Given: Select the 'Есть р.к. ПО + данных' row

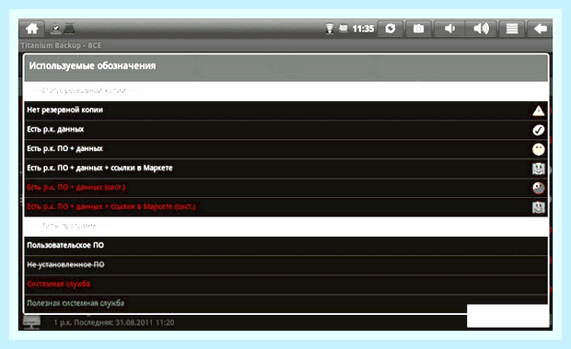Looking at the screenshot, I should pos(285,149).
